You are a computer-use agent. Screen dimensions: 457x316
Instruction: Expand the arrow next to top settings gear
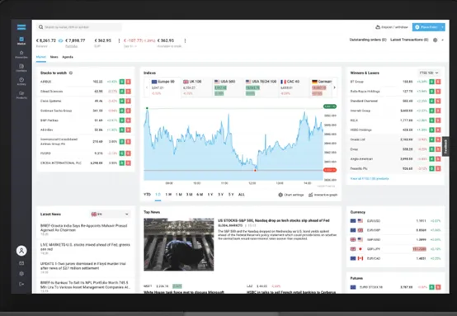[442, 40]
